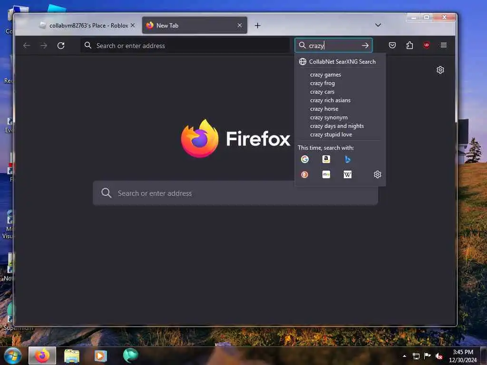Open the taskbar clock and date

point(462,356)
